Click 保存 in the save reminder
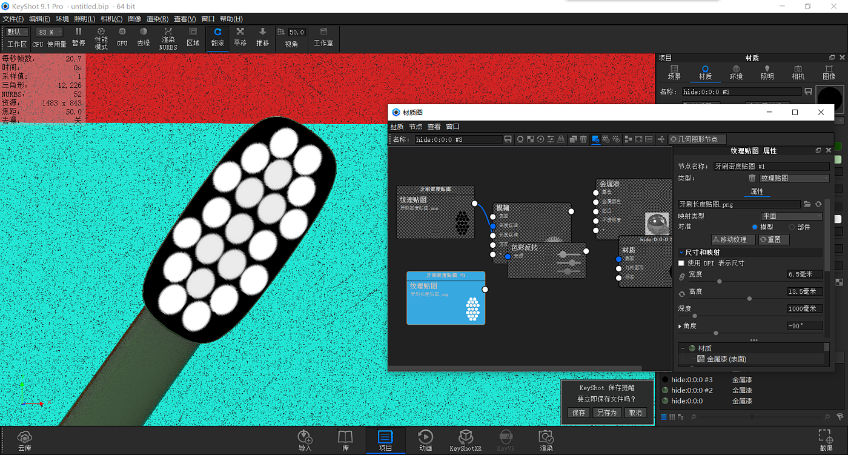This screenshot has height=455, width=848. pyautogui.click(x=578, y=413)
